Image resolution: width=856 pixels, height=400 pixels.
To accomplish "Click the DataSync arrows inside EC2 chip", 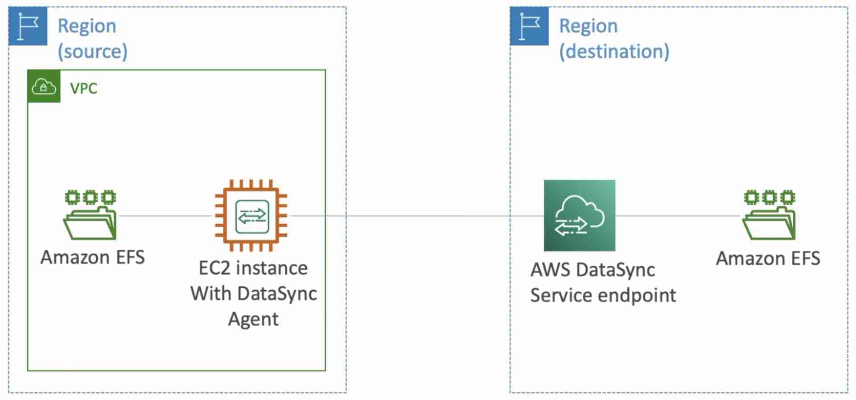I will (x=252, y=216).
